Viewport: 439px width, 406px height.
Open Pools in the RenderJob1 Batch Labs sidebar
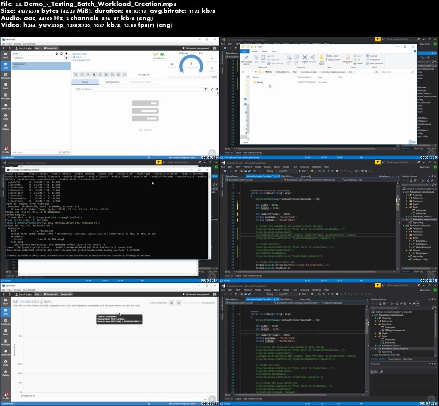point(6,86)
